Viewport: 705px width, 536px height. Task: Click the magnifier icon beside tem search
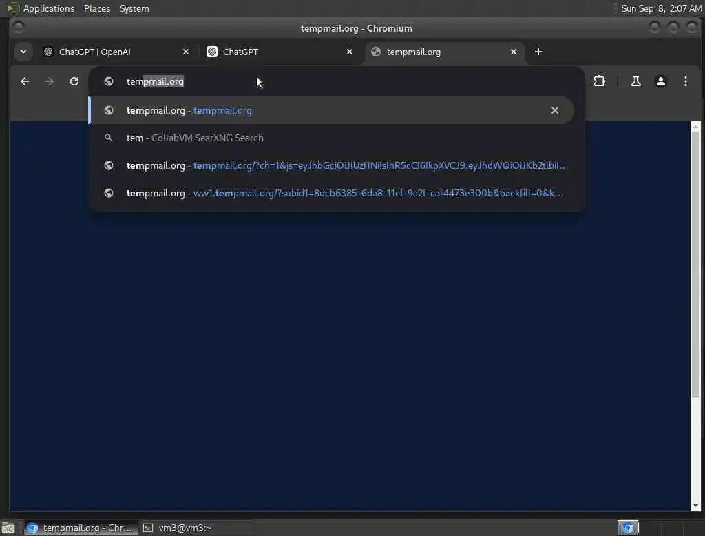108,138
